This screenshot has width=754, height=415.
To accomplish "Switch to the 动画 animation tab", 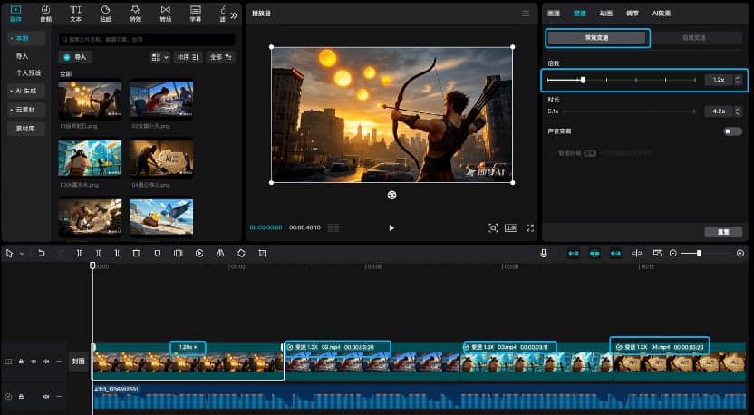I will click(x=606, y=14).
